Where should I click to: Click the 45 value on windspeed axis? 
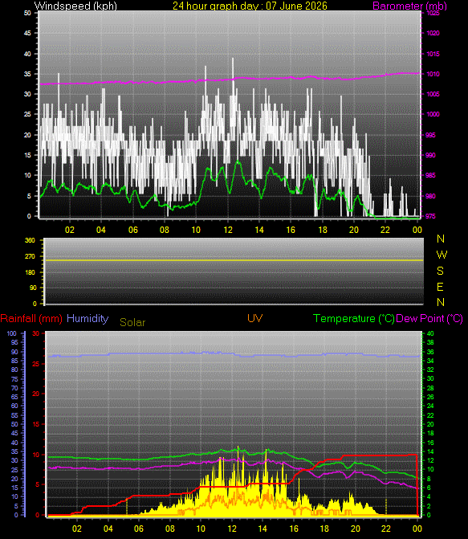pos(27,34)
